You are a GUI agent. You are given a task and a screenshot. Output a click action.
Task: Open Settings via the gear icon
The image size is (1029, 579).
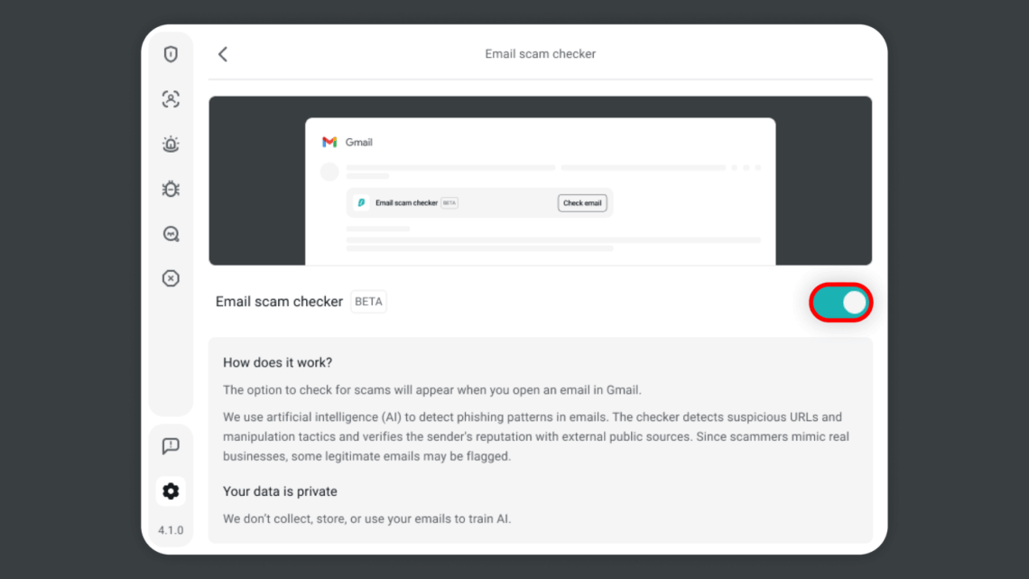171,490
